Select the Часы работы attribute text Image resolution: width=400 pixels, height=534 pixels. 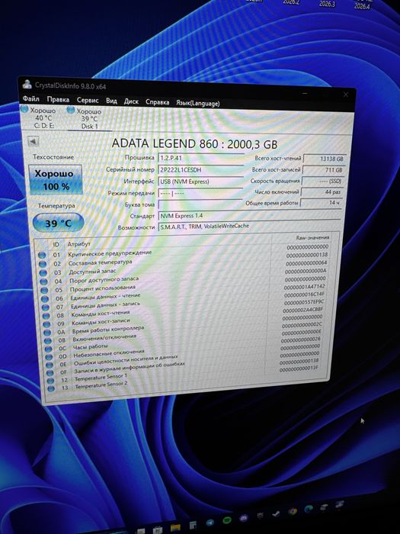pos(90,347)
